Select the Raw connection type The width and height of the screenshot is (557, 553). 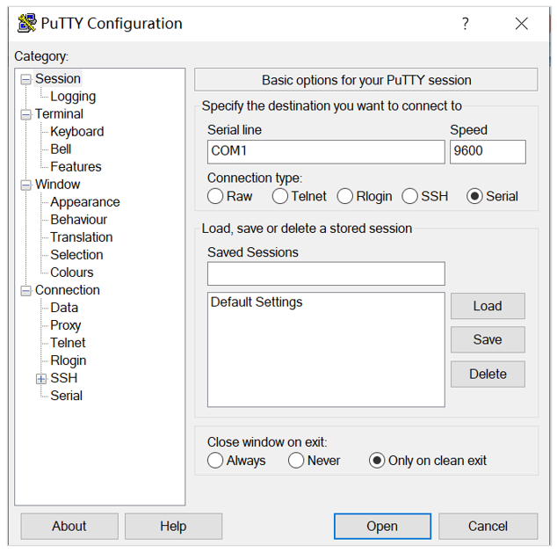click(215, 196)
